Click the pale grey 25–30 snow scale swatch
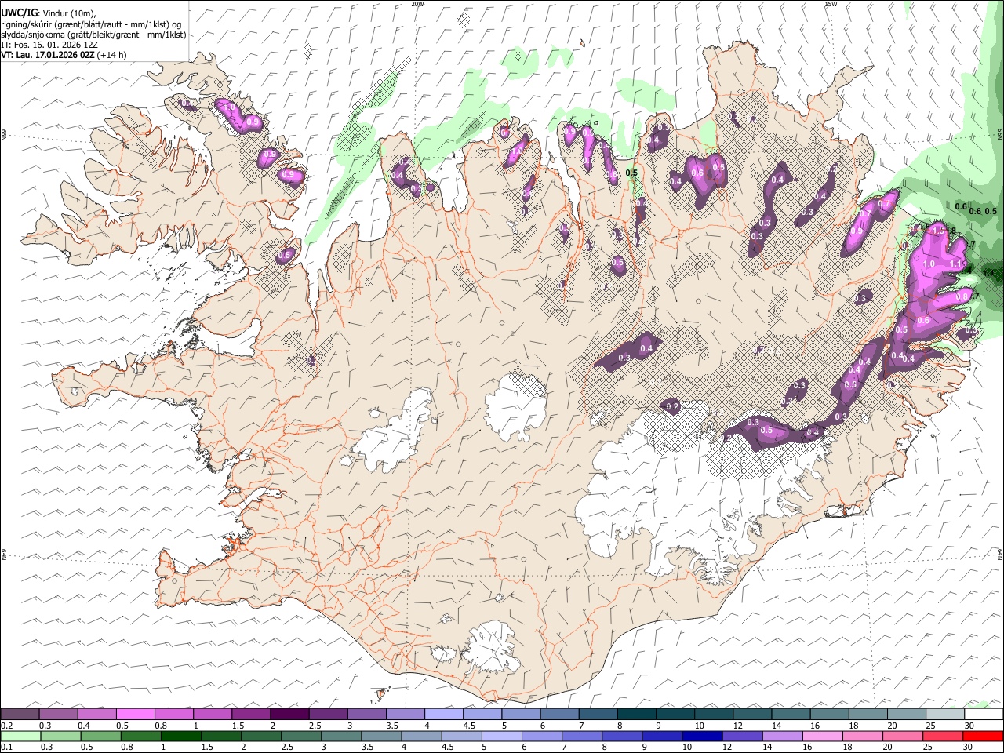 945,715
